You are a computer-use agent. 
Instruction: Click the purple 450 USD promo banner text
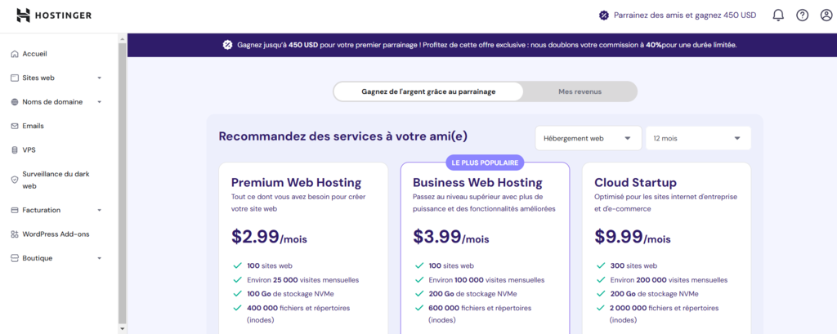[487, 45]
